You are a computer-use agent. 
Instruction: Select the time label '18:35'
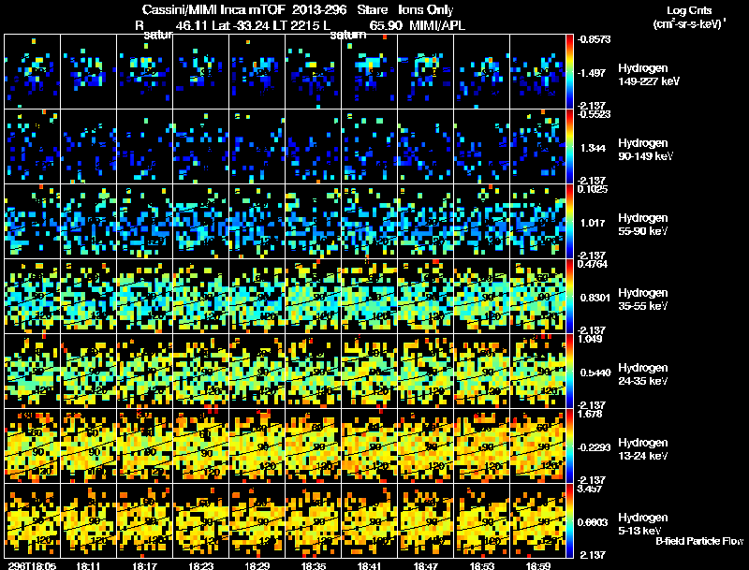(x=314, y=565)
